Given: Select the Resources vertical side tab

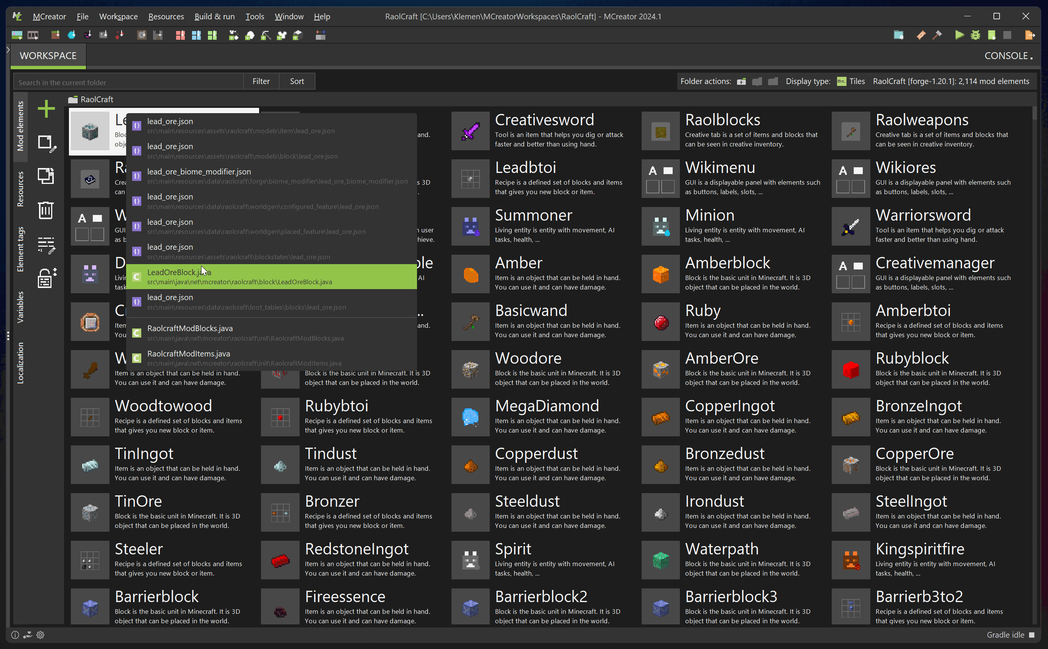Looking at the screenshot, I should click(20, 189).
